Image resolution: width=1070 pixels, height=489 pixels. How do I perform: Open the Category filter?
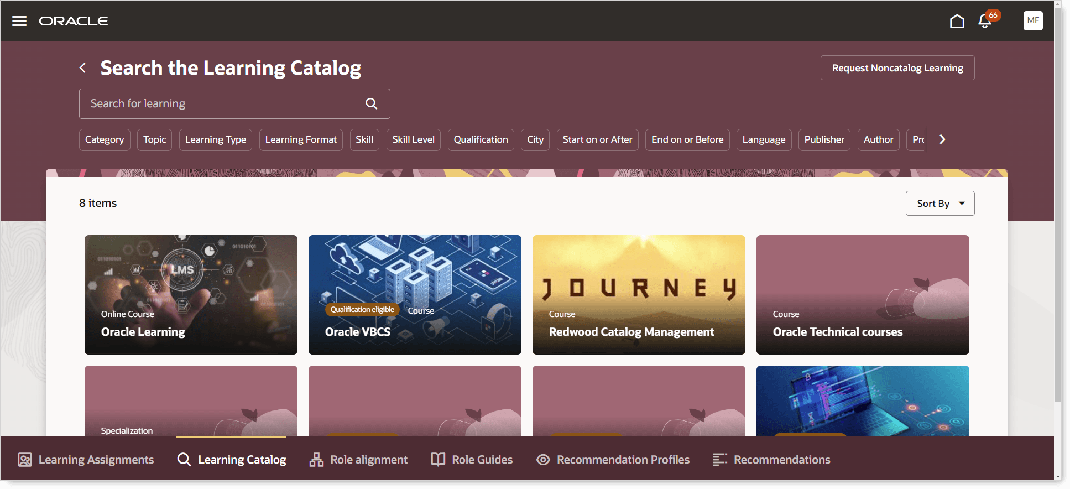point(105,140)
